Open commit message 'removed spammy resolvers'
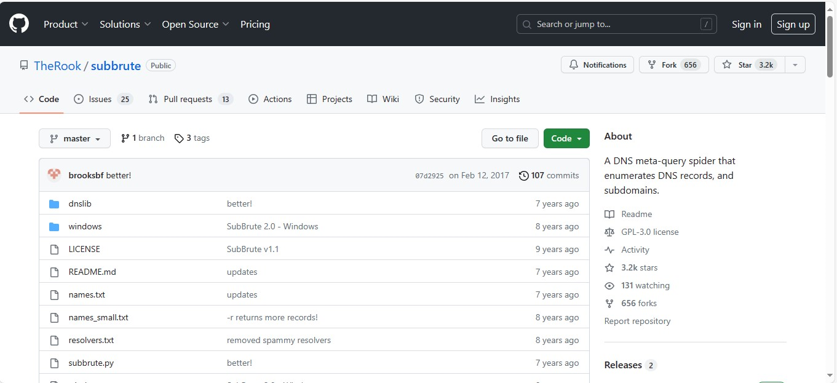The image size is (837, 383). tap(279, 340)
